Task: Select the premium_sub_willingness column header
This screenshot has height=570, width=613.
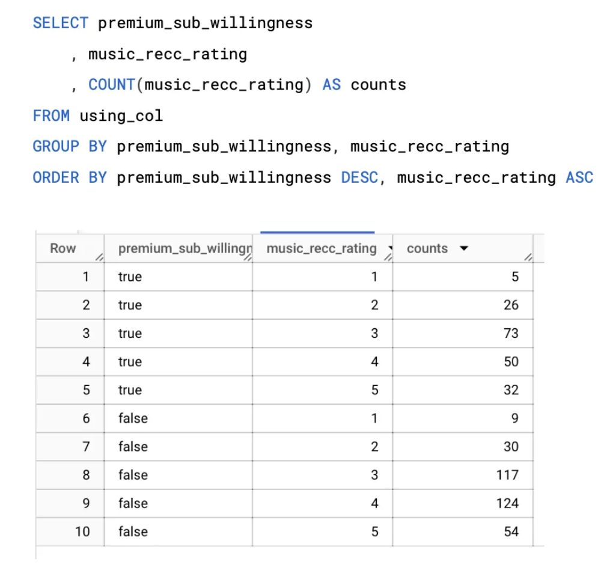Action: tap(185, 249)
